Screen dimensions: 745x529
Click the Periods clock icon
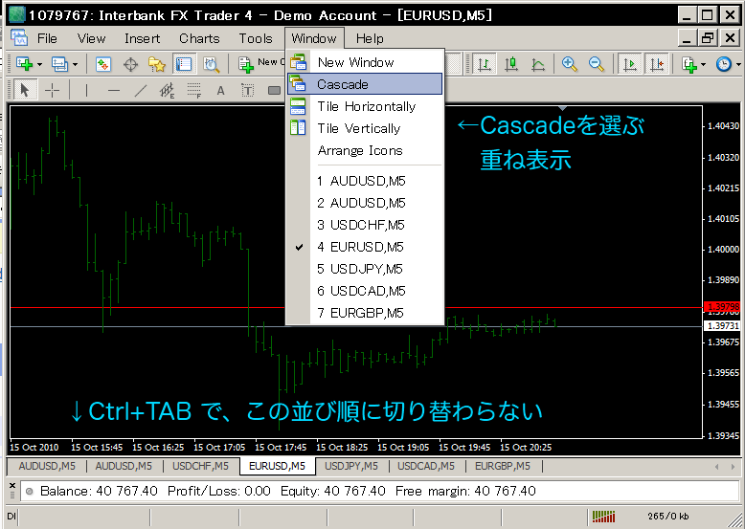tap(724, 63)
